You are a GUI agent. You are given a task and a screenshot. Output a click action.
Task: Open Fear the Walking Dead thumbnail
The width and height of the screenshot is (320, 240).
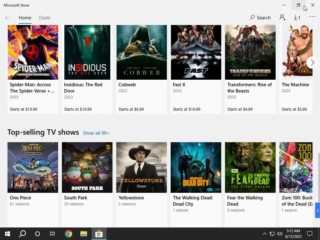(x=250, y=167)
